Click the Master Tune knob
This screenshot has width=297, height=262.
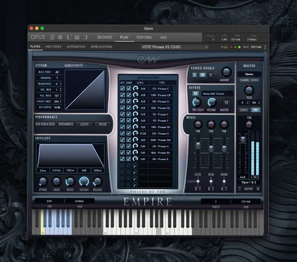click(249, 90)
